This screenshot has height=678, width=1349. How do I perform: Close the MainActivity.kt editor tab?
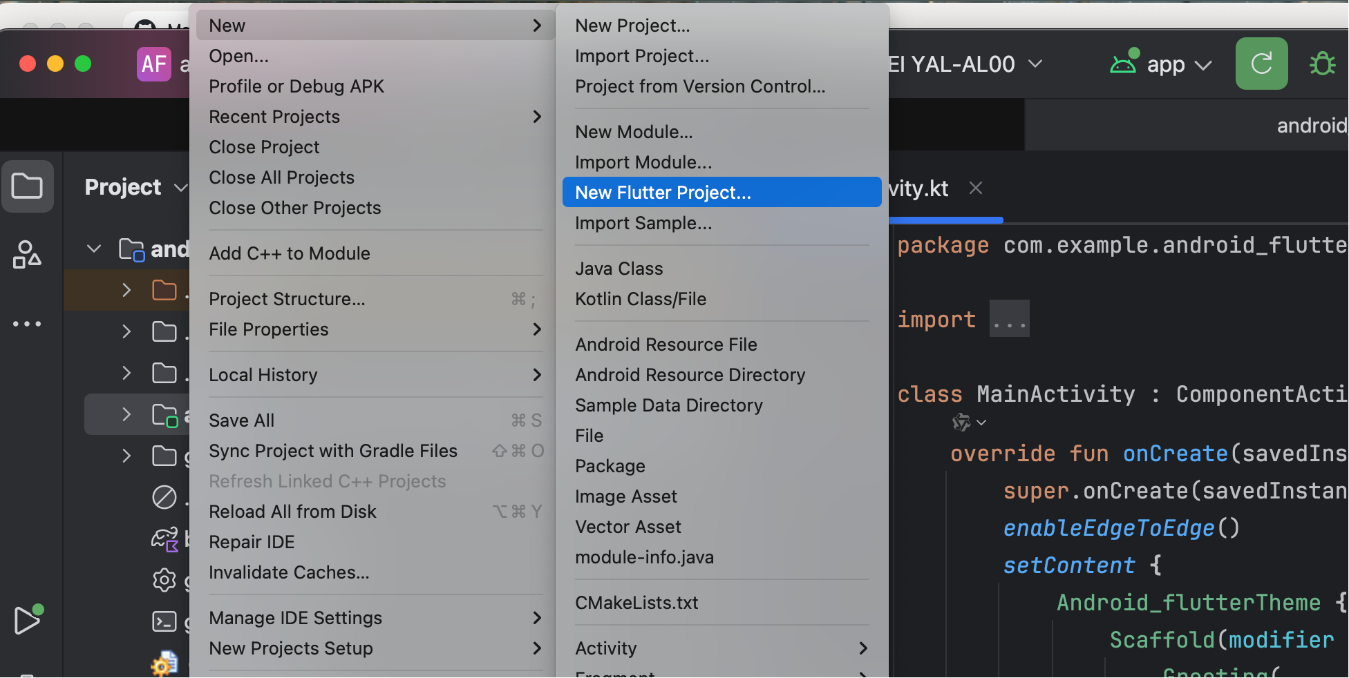click(975, 188)
